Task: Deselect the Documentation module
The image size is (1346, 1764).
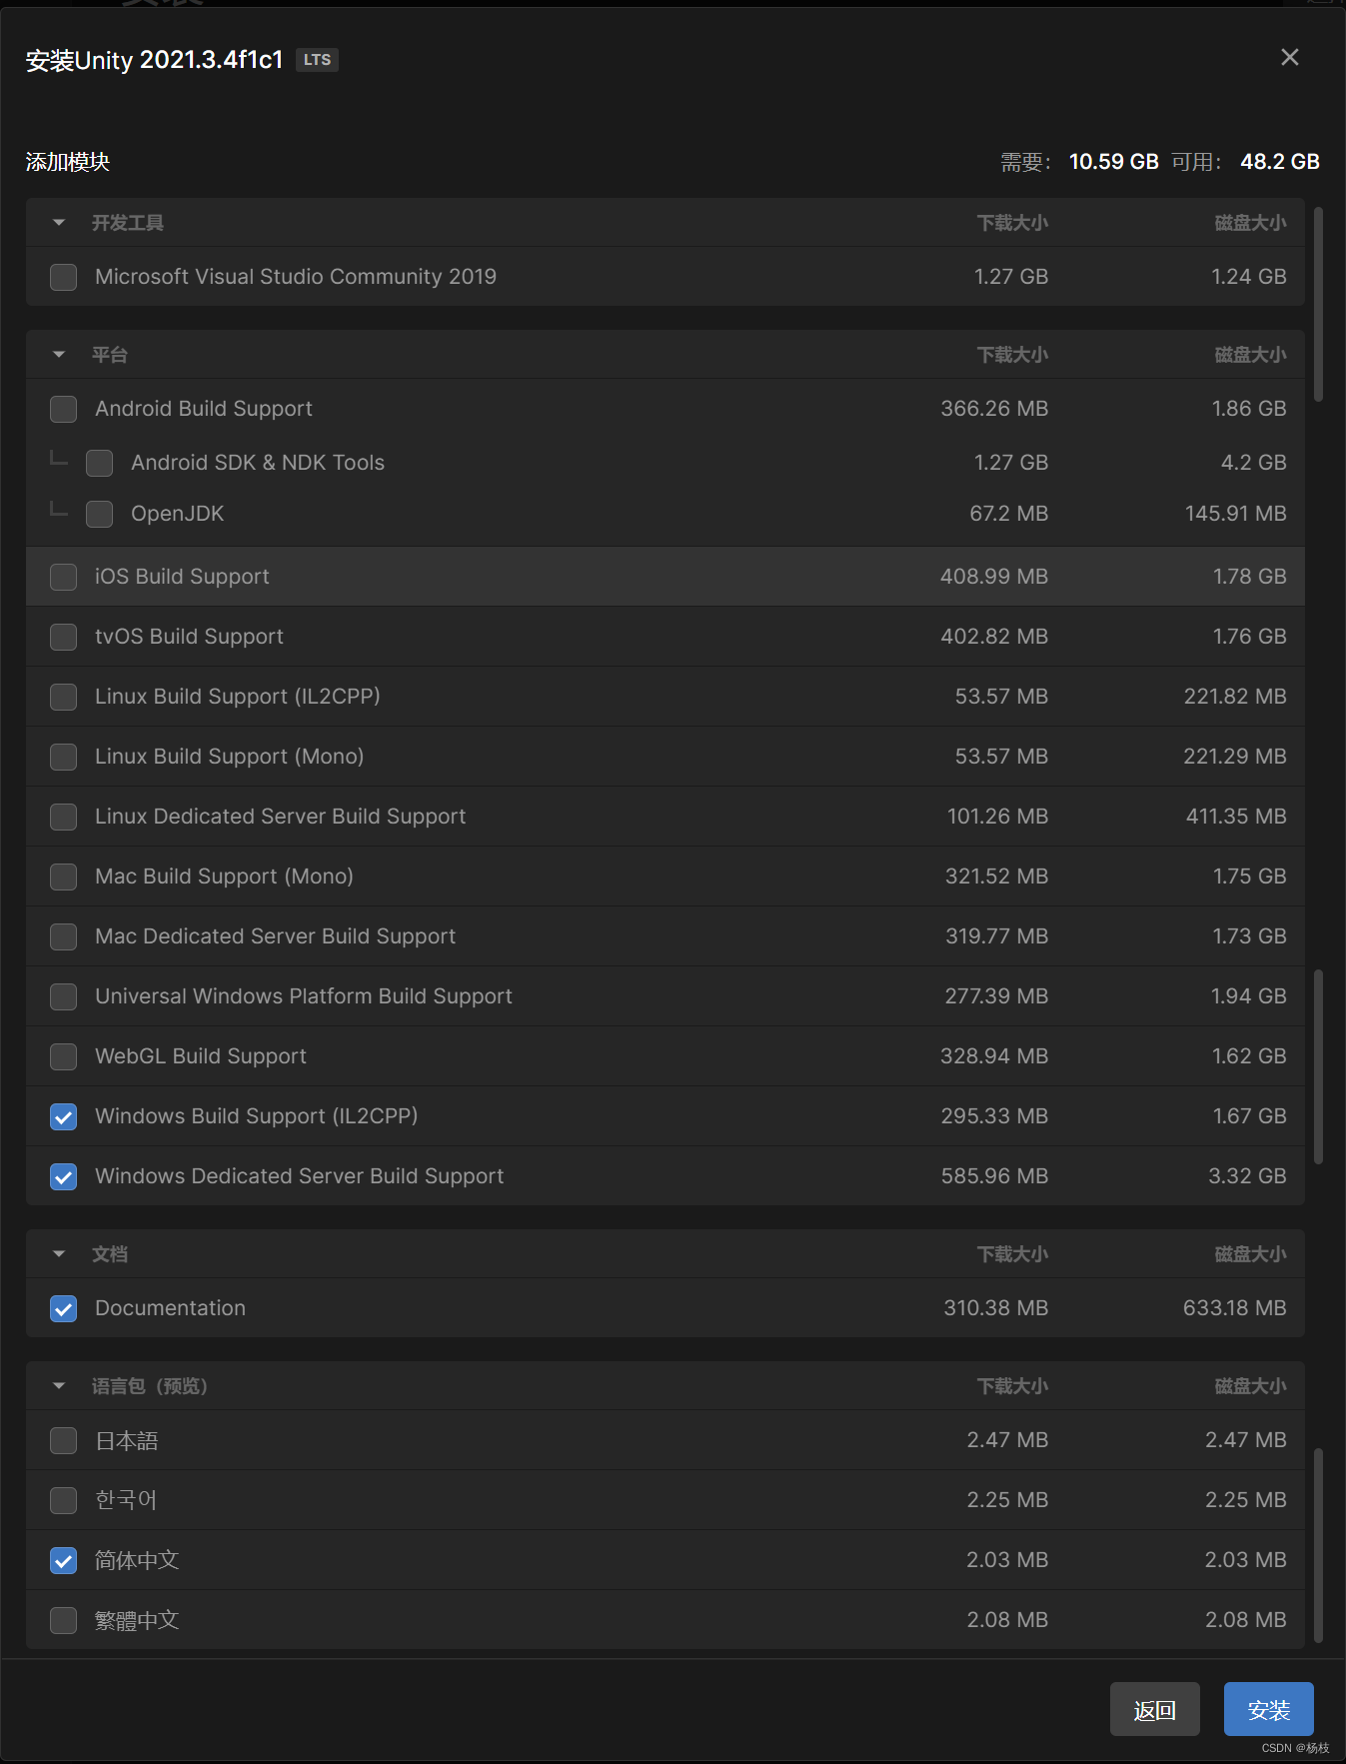Action: tap(64, 1308)
